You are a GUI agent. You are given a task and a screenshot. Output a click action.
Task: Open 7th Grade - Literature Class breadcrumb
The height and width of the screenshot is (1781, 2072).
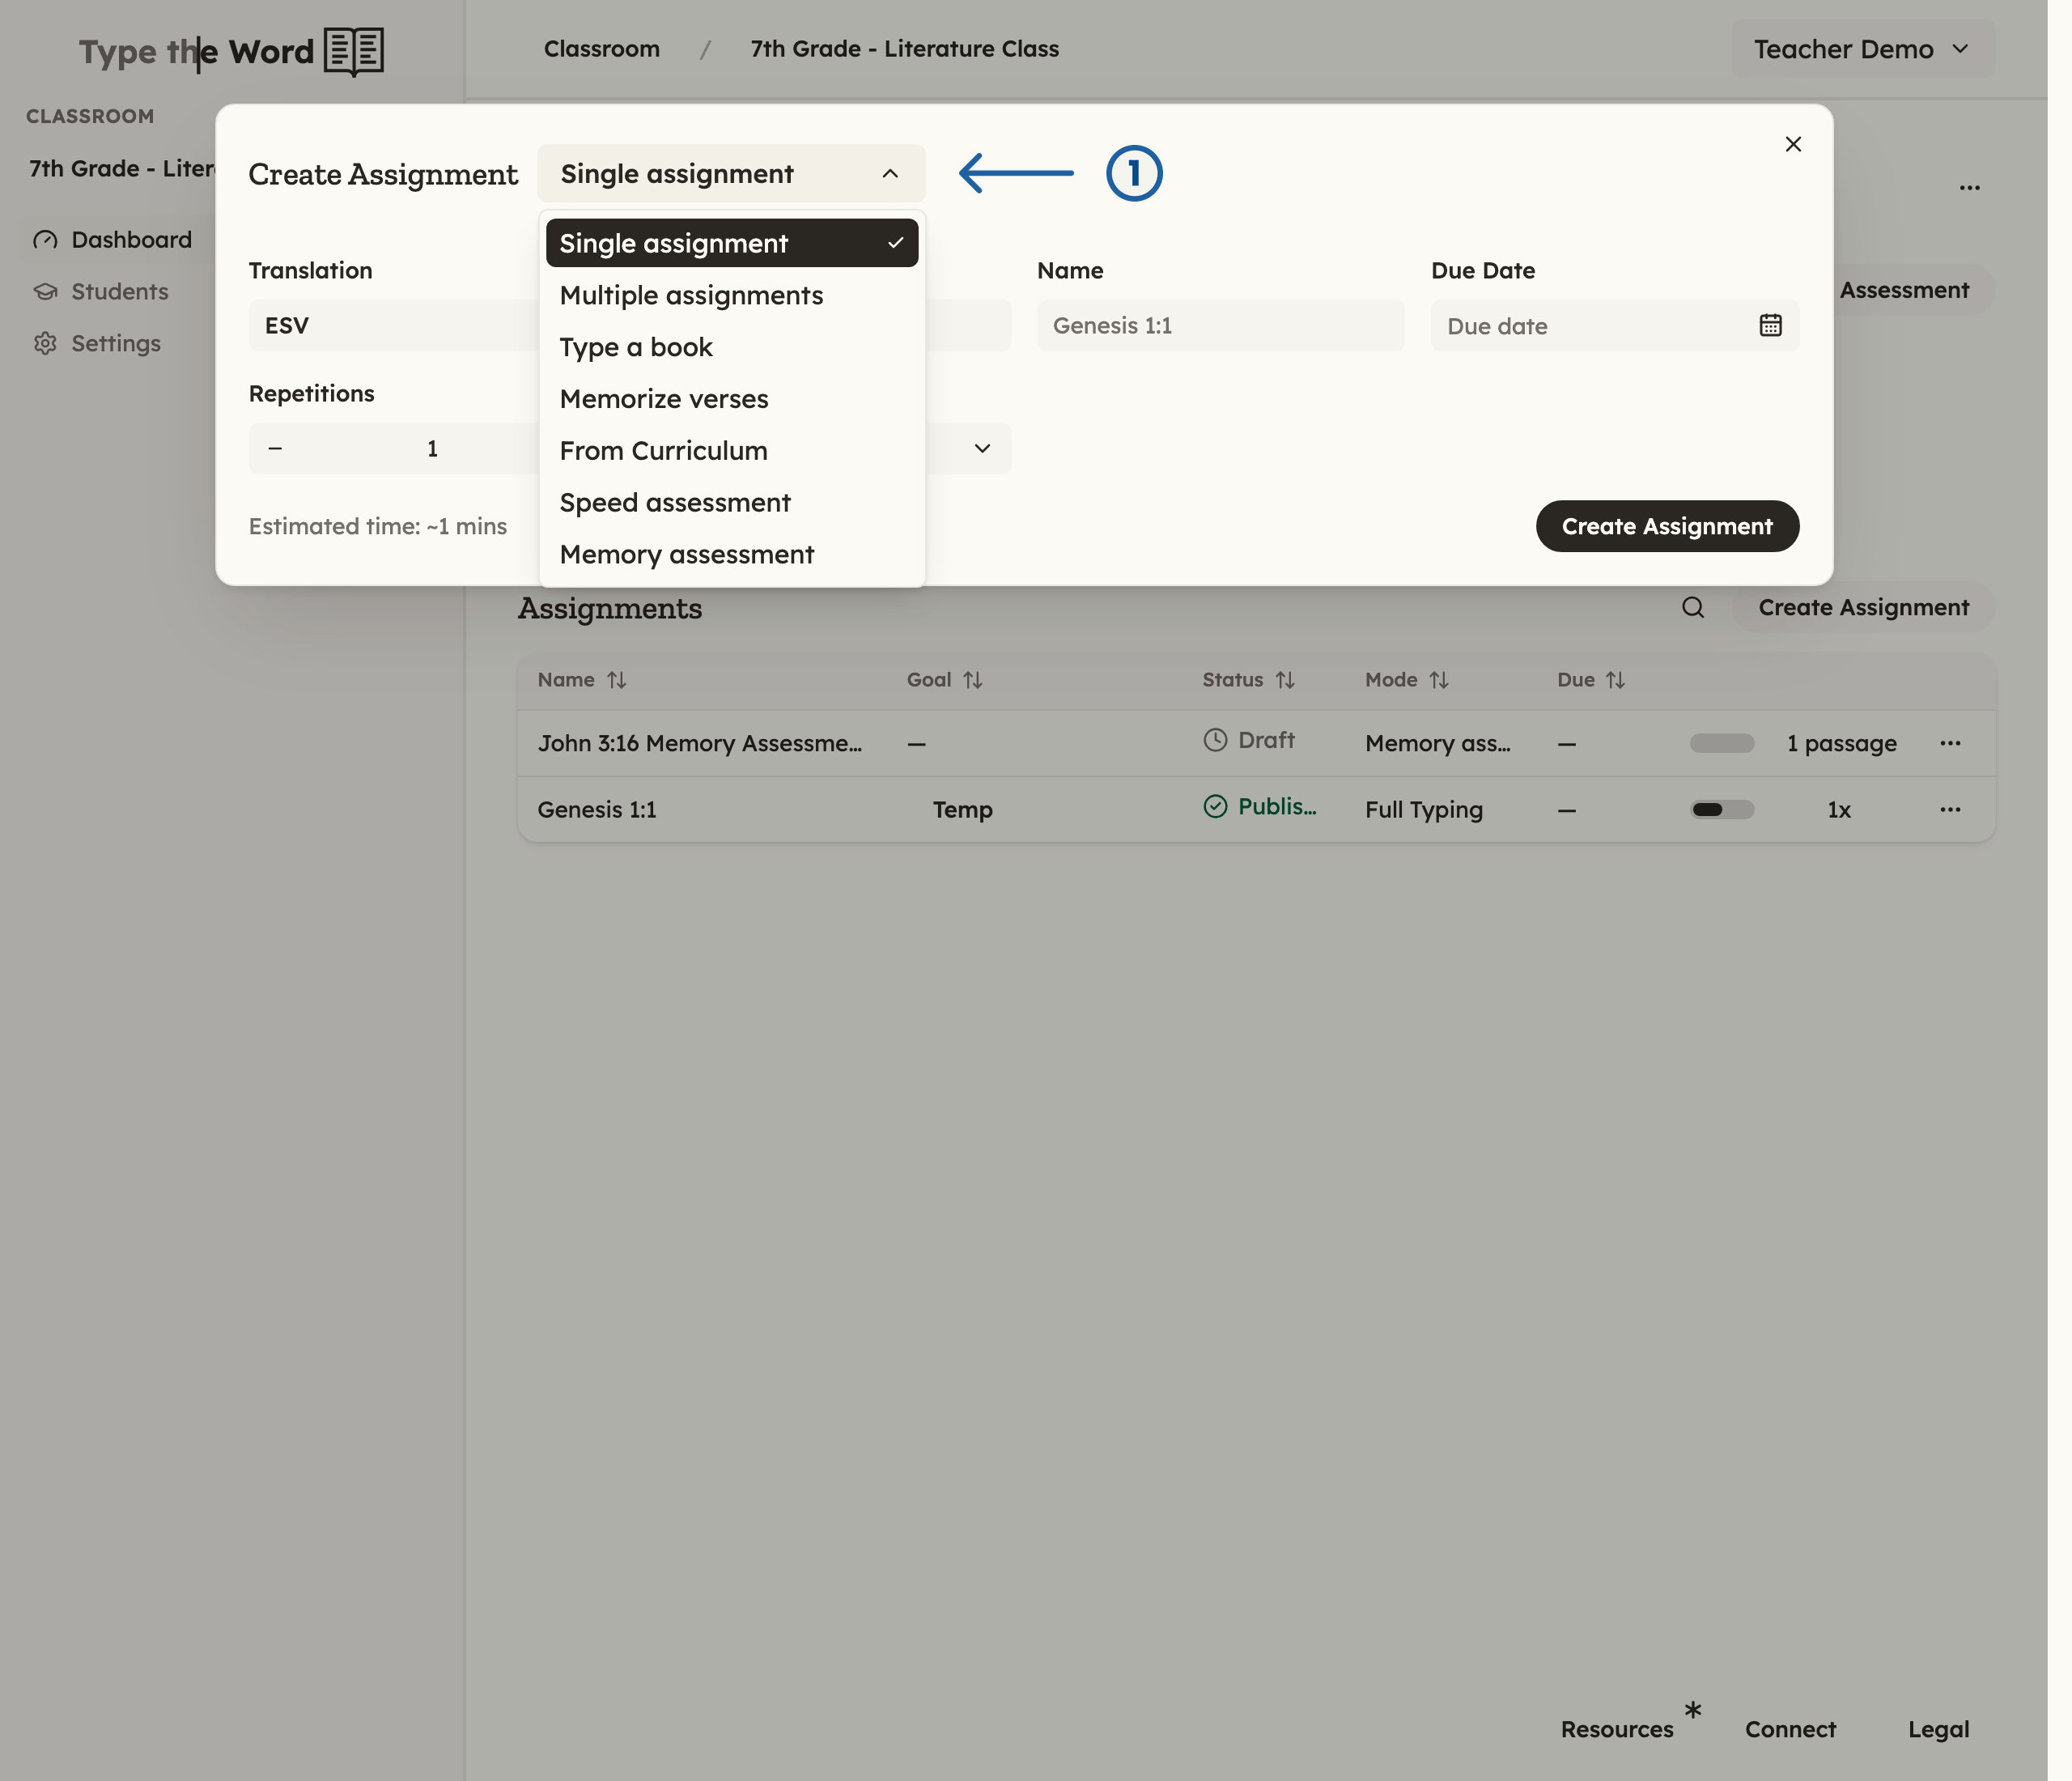point(904,49)
